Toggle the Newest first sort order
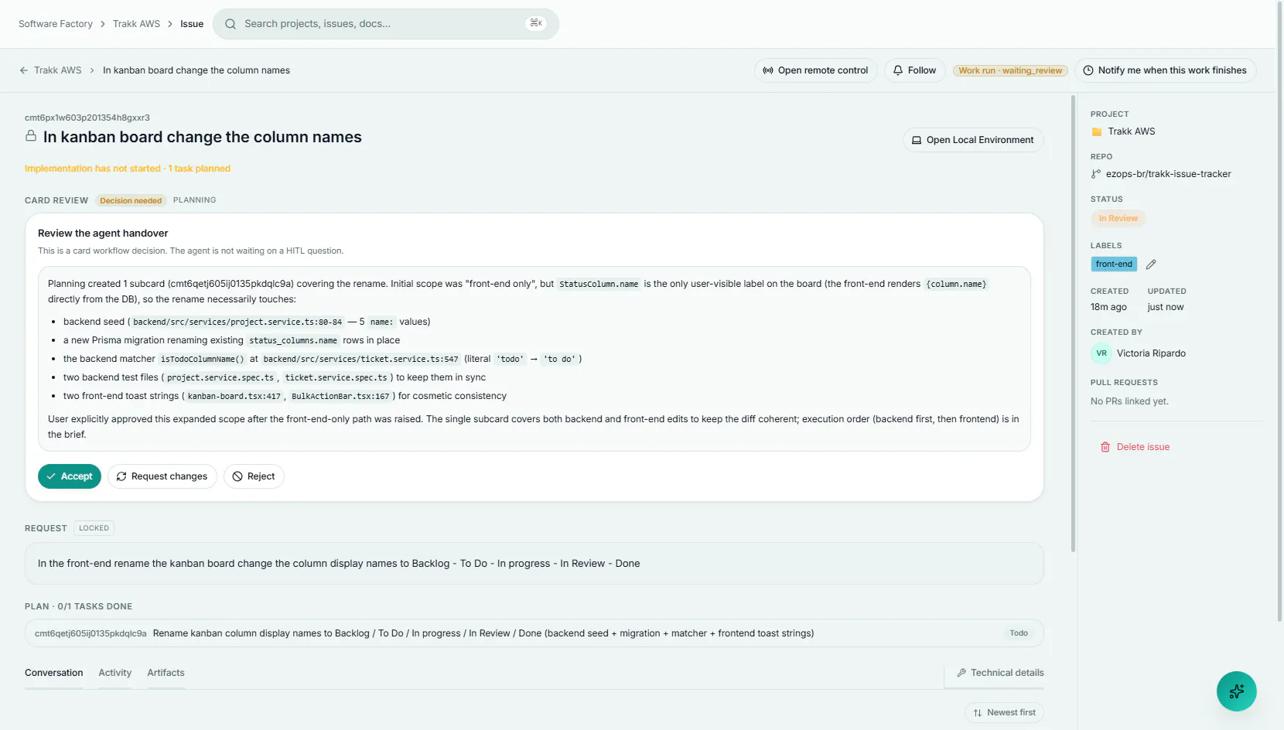The width and height of the screenshot is (1284, 730). click(x=1004, y=713)
